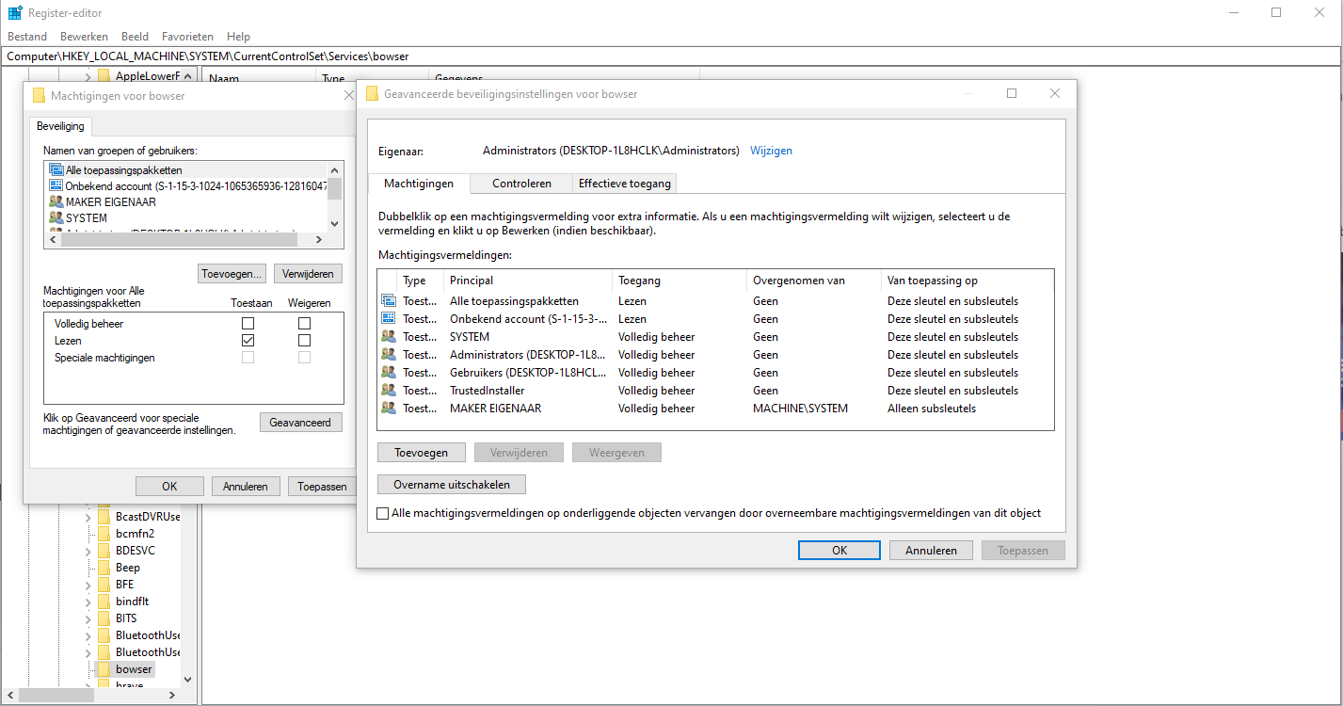Click folder icon next to BDESVC key
This screenshot has height=706, width=1343.
pyautogui.click(x=104, y=551)
